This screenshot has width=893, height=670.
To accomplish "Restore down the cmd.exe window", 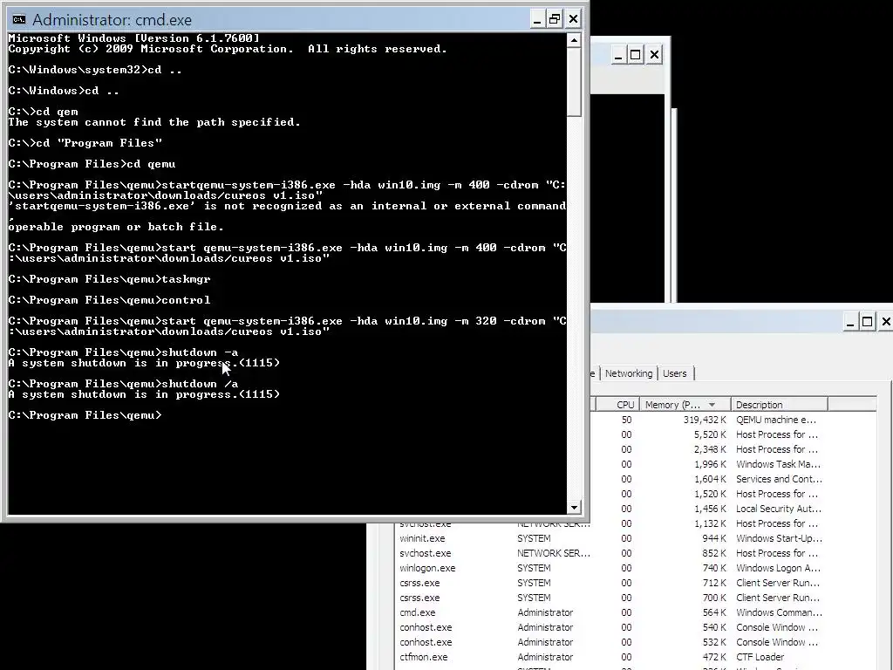I will 554,19.
